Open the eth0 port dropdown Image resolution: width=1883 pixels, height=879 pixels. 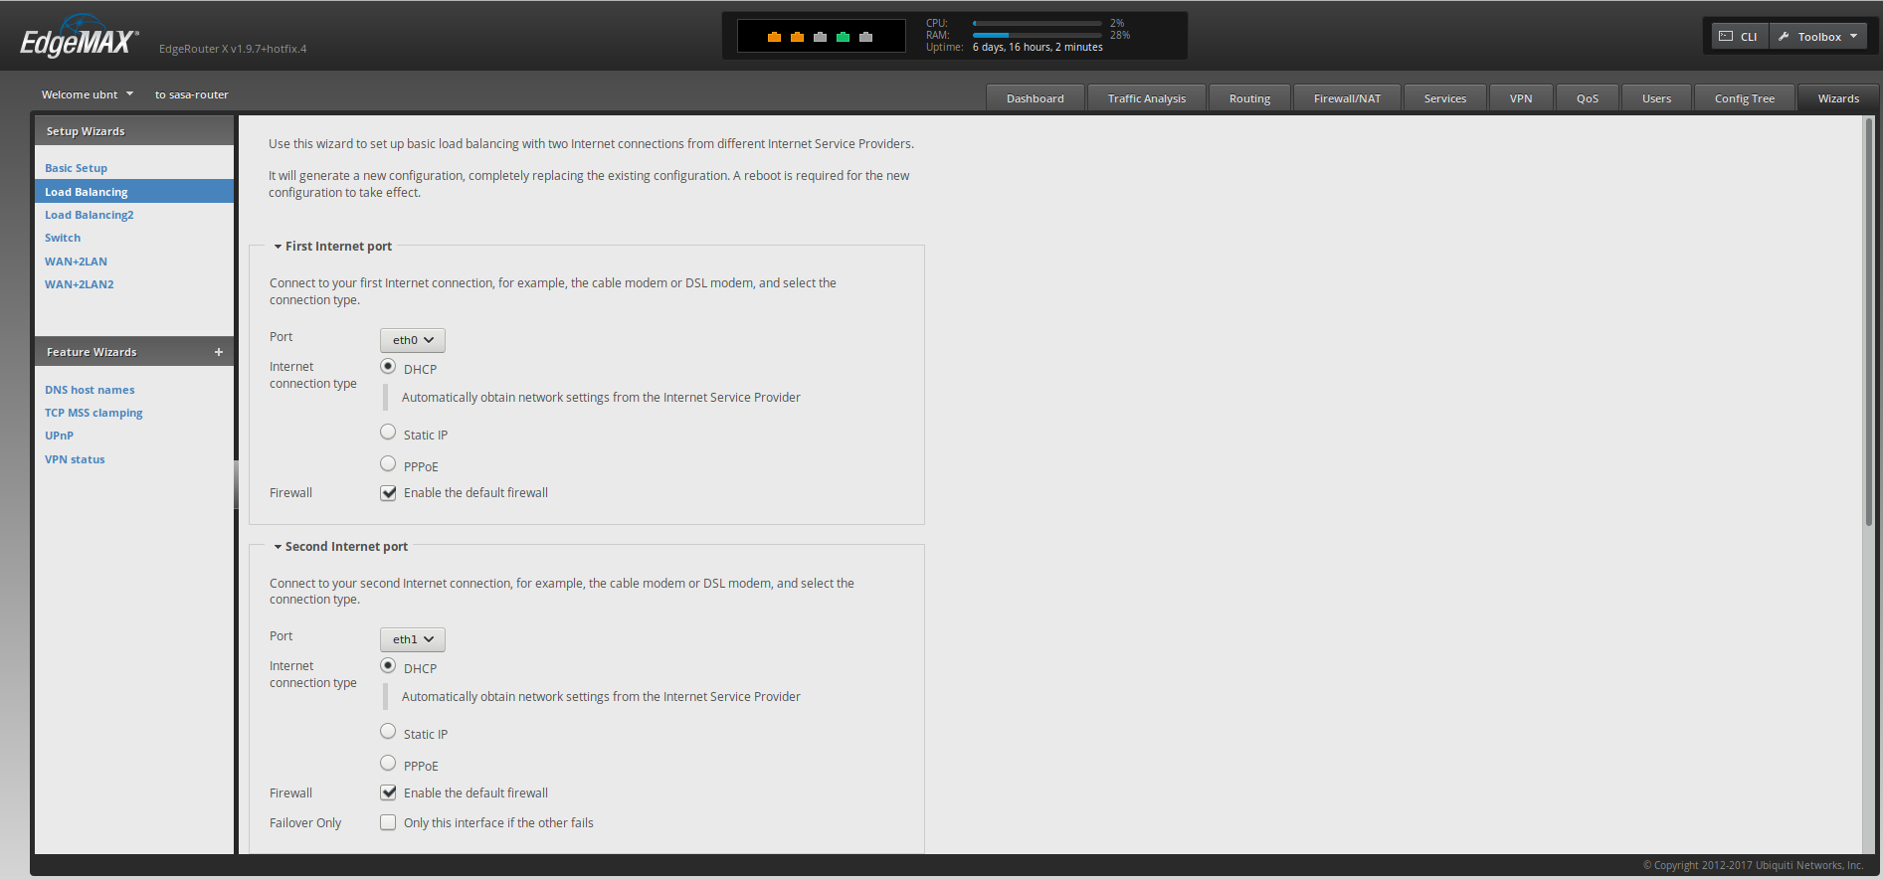413,340
